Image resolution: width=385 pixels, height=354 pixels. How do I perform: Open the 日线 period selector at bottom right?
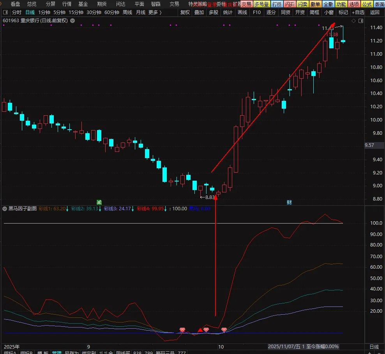(x=374, y=347)
